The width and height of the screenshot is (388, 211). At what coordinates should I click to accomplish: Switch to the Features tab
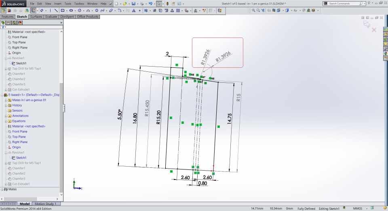[x=7, y=17]
